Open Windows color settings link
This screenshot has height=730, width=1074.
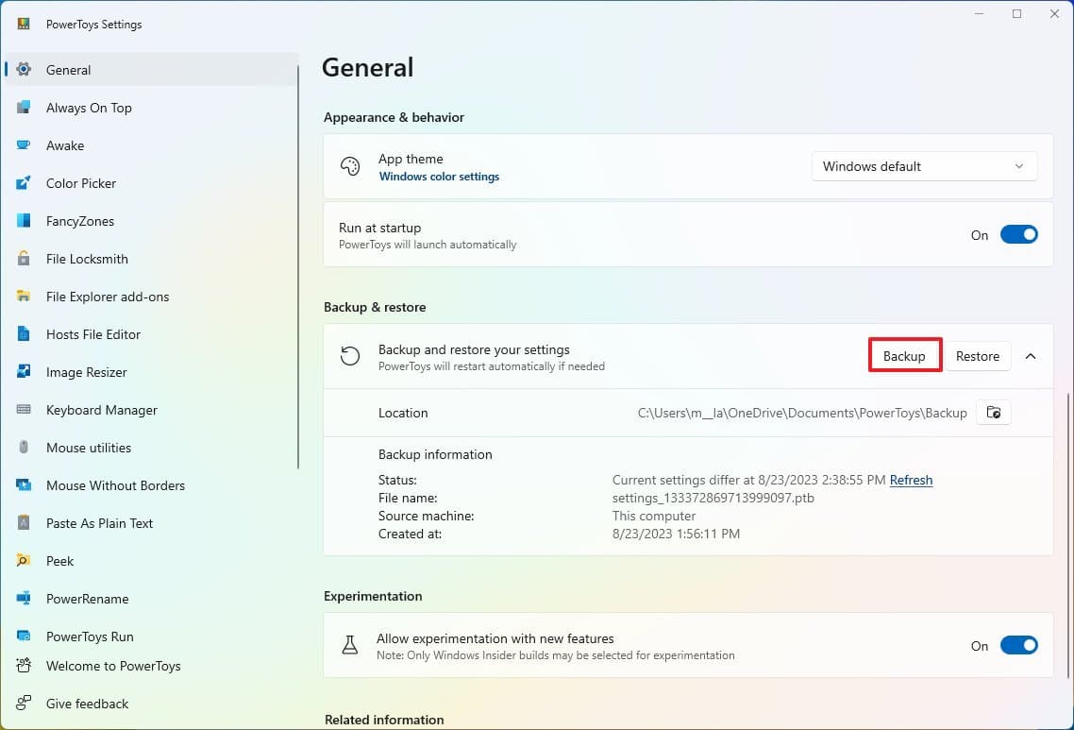pyautogui.click(x=439, y=177)
